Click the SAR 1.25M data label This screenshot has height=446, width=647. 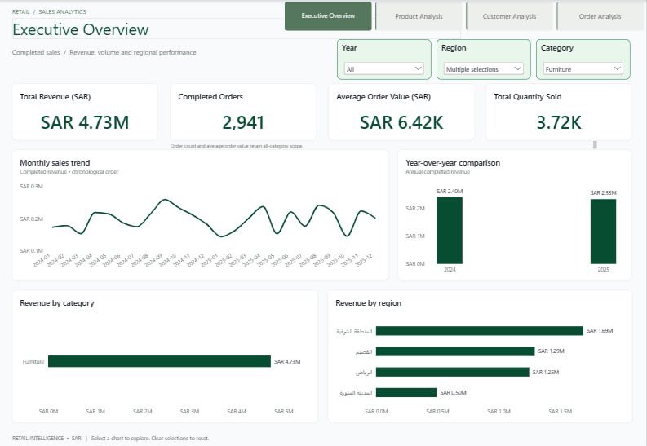pos(546,373)
